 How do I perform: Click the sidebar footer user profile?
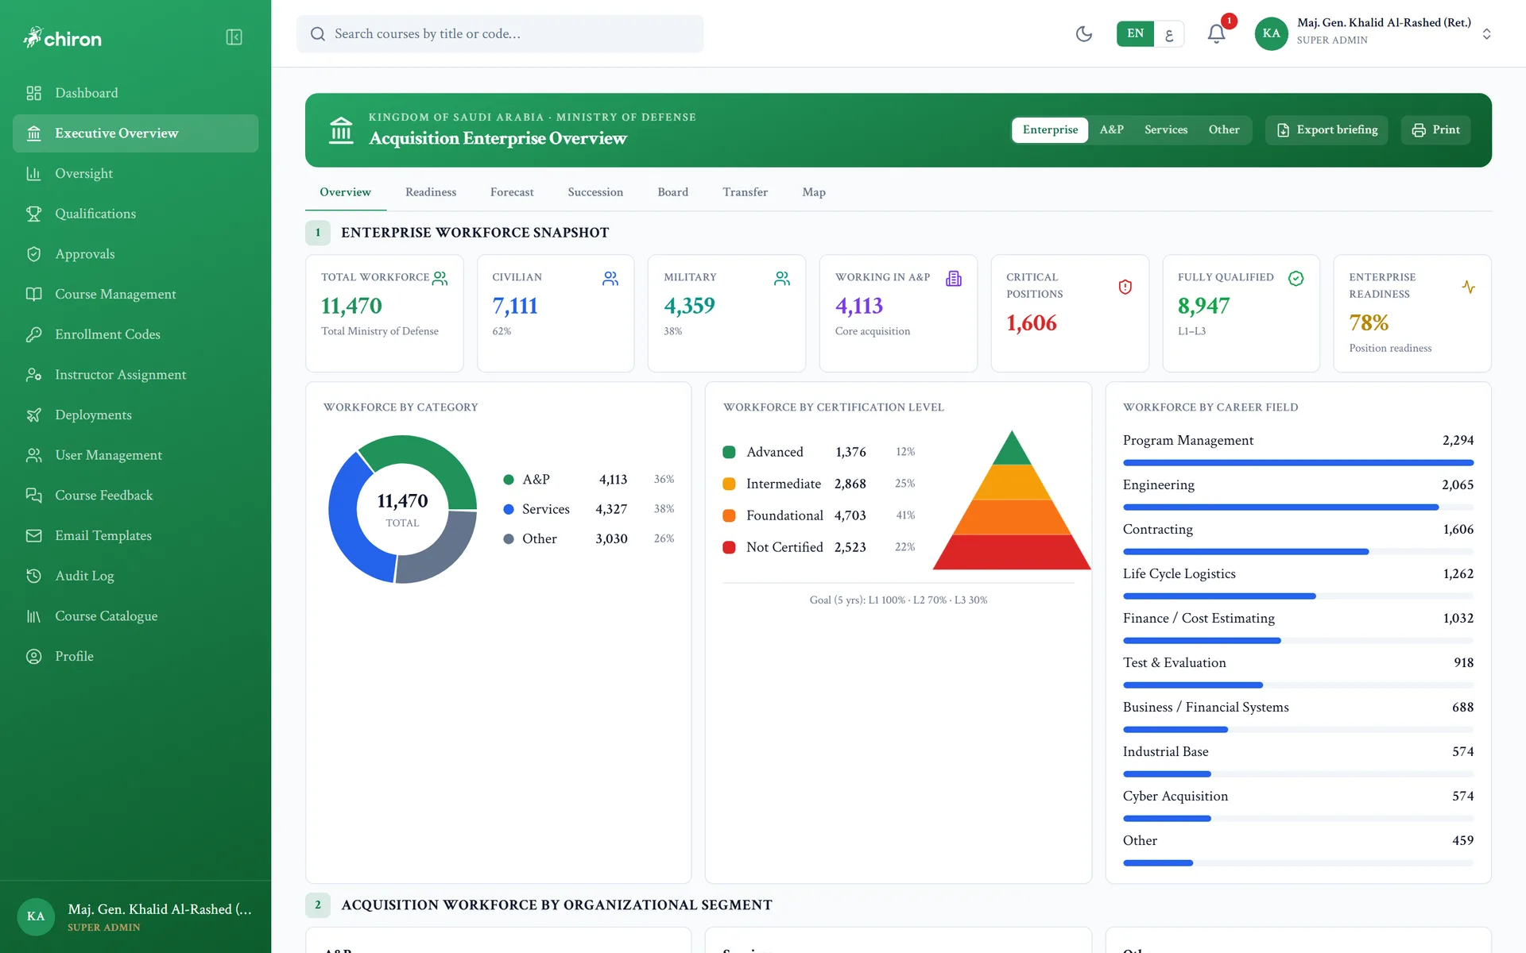click(x=135, y=916)
